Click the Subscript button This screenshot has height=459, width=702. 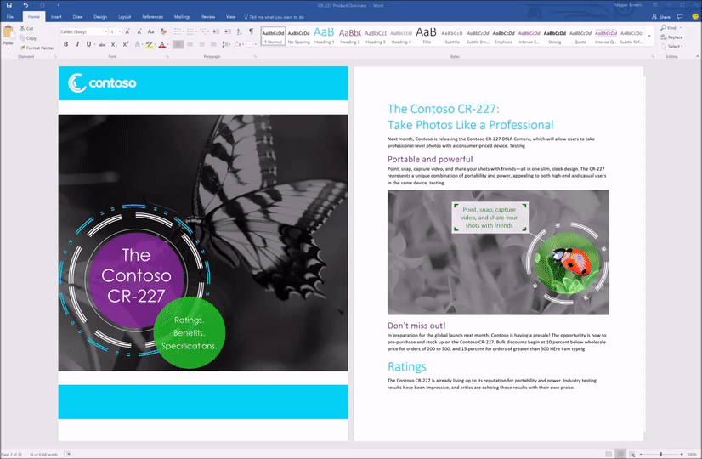point(115,44)
